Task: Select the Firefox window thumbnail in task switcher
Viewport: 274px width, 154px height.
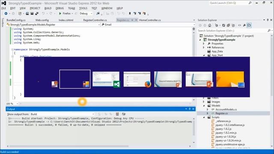Action: point(137,79)
